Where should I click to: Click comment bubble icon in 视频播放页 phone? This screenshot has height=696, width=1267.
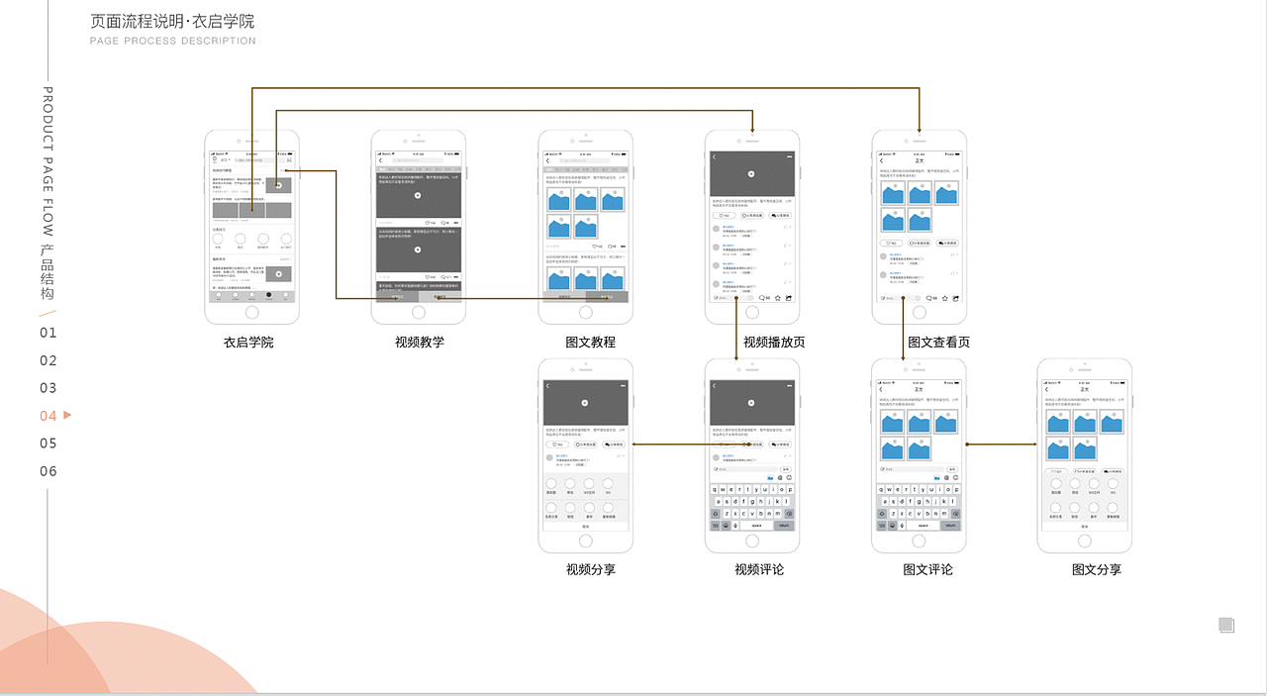pos(763,297)
